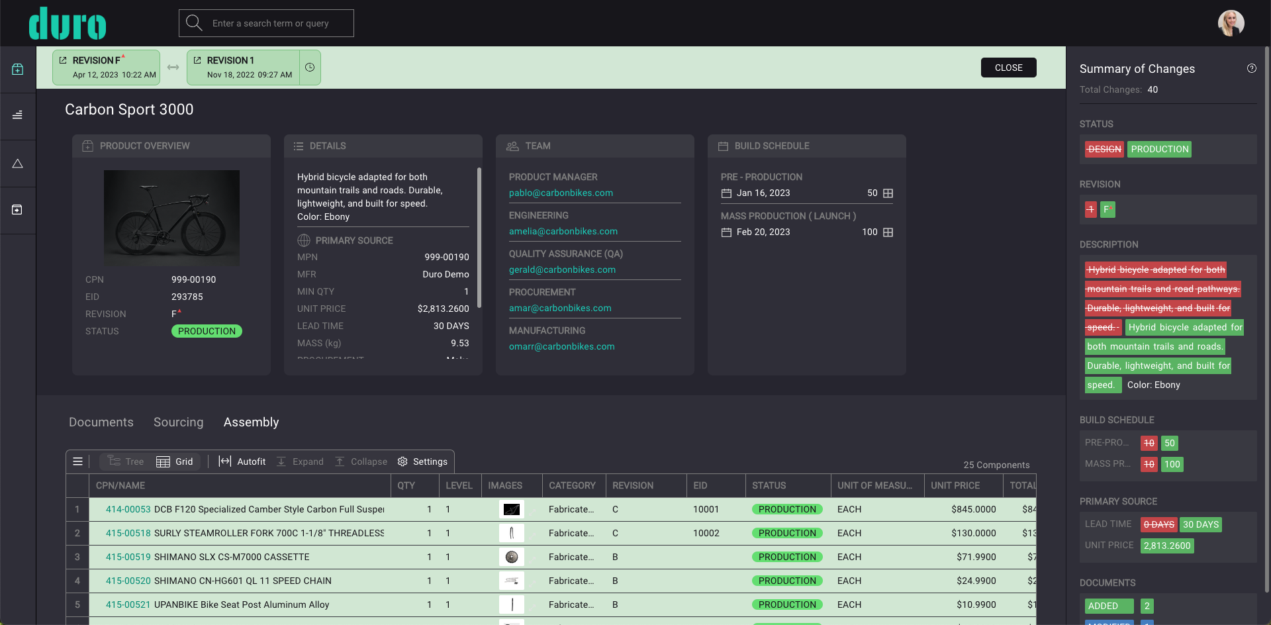Image resolution: width=1271 pixels, height=625 pixels.
Task: Switch to the Documents tab
Action: tap(101, 422)
